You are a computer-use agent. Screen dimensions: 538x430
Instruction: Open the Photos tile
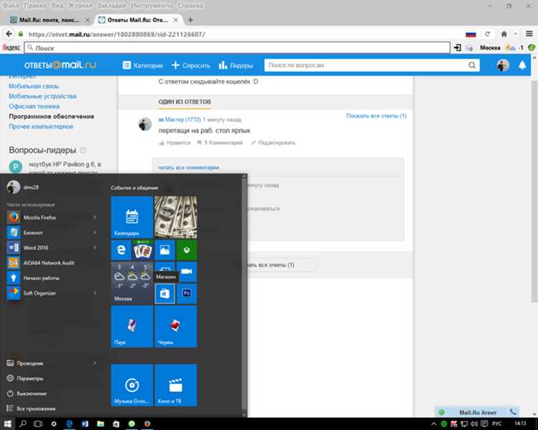coord(165,250)
